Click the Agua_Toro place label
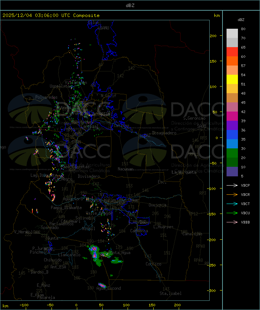260x310 pixels. (73, 199)
